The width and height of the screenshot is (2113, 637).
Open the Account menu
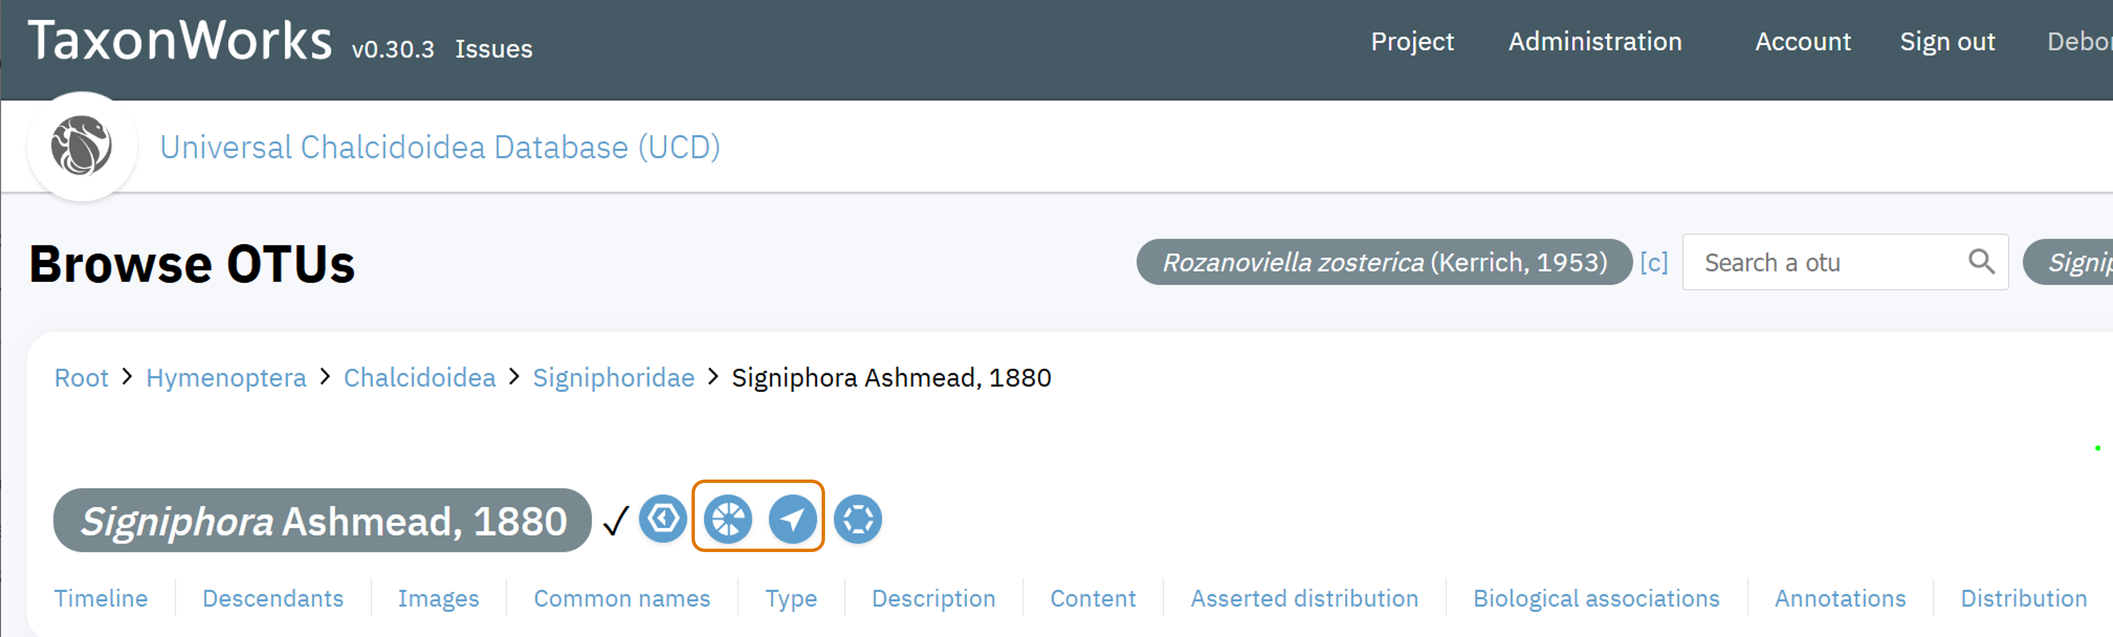(1803, 42)
